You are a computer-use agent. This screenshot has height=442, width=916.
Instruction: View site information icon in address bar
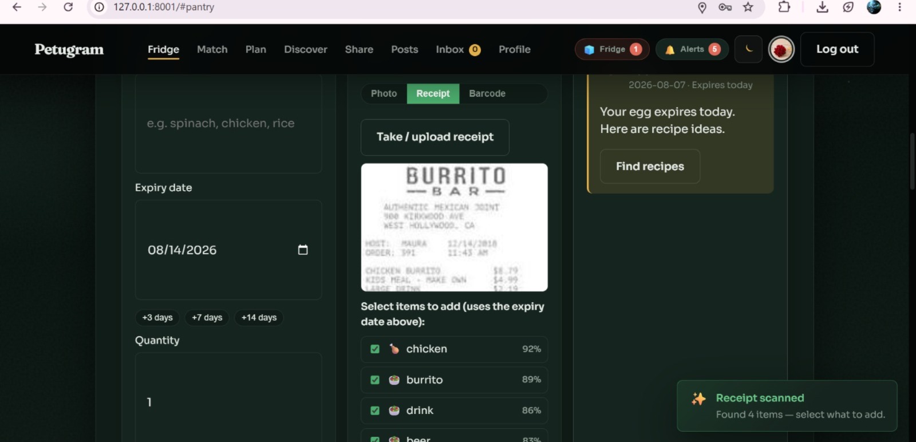[x=99, y=7]
